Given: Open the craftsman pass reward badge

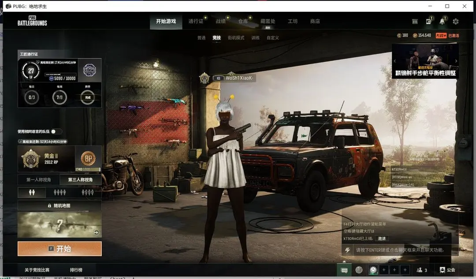Looking at the screenshot, I should 89,70.
